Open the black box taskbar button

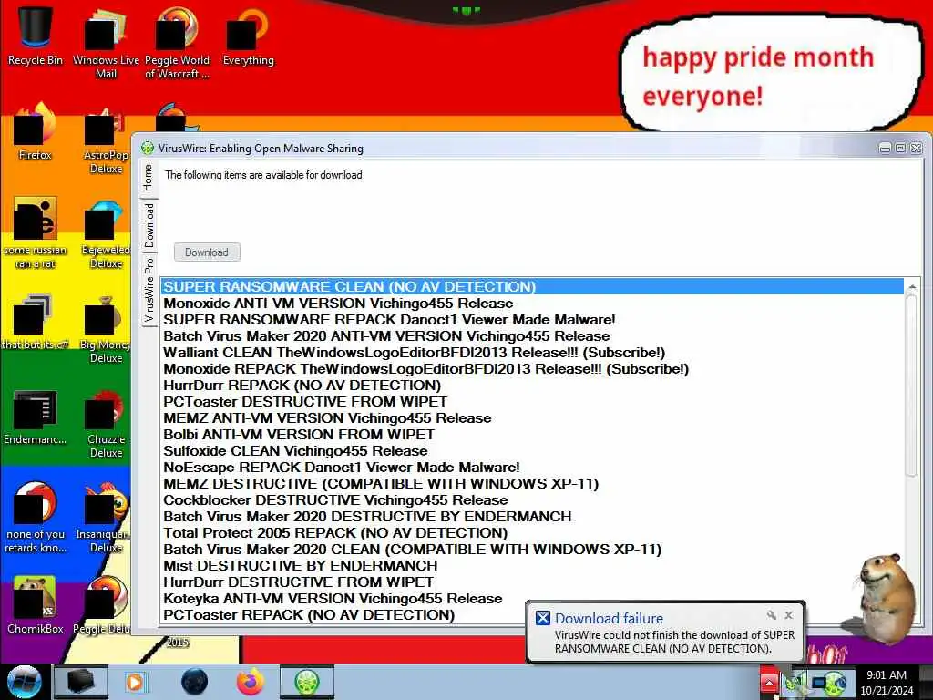pyautogui.click(x=81, y=682)
